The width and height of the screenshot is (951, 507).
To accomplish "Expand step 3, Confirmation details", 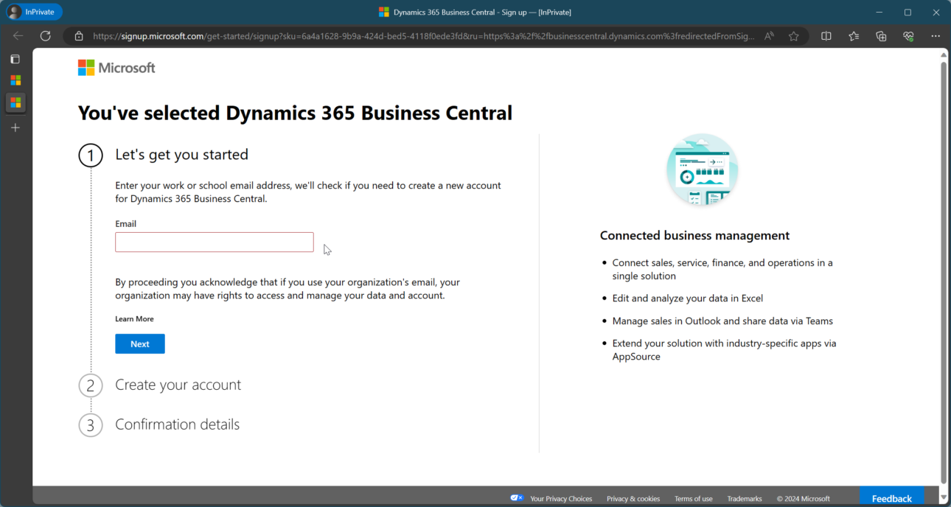I will (x=177, y=424).
